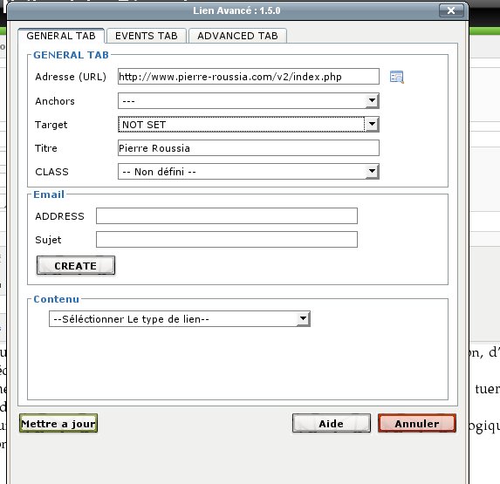This screenshot has width=500, height=484.
Task: Click the Titre field containing Pierre Roussia
Action: point(249,148)
